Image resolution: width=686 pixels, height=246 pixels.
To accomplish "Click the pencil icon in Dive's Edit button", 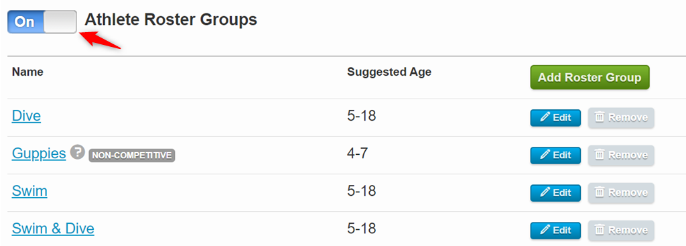I will [x=545, y=118].
